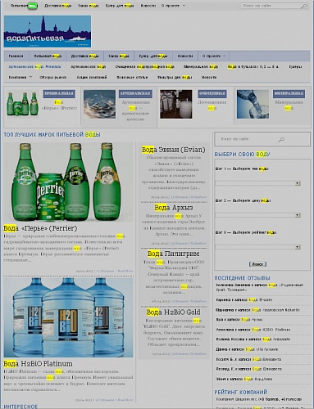Click the magnifier icon in the sidebar search box
Image resolution: width=314 pixels, height=409 pixels.
click(281, 140)
